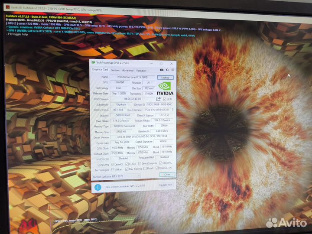The width and height of the screenshot is (312, 234).
Task: Close the GPU-Z window with X
Action: (171, 64)
